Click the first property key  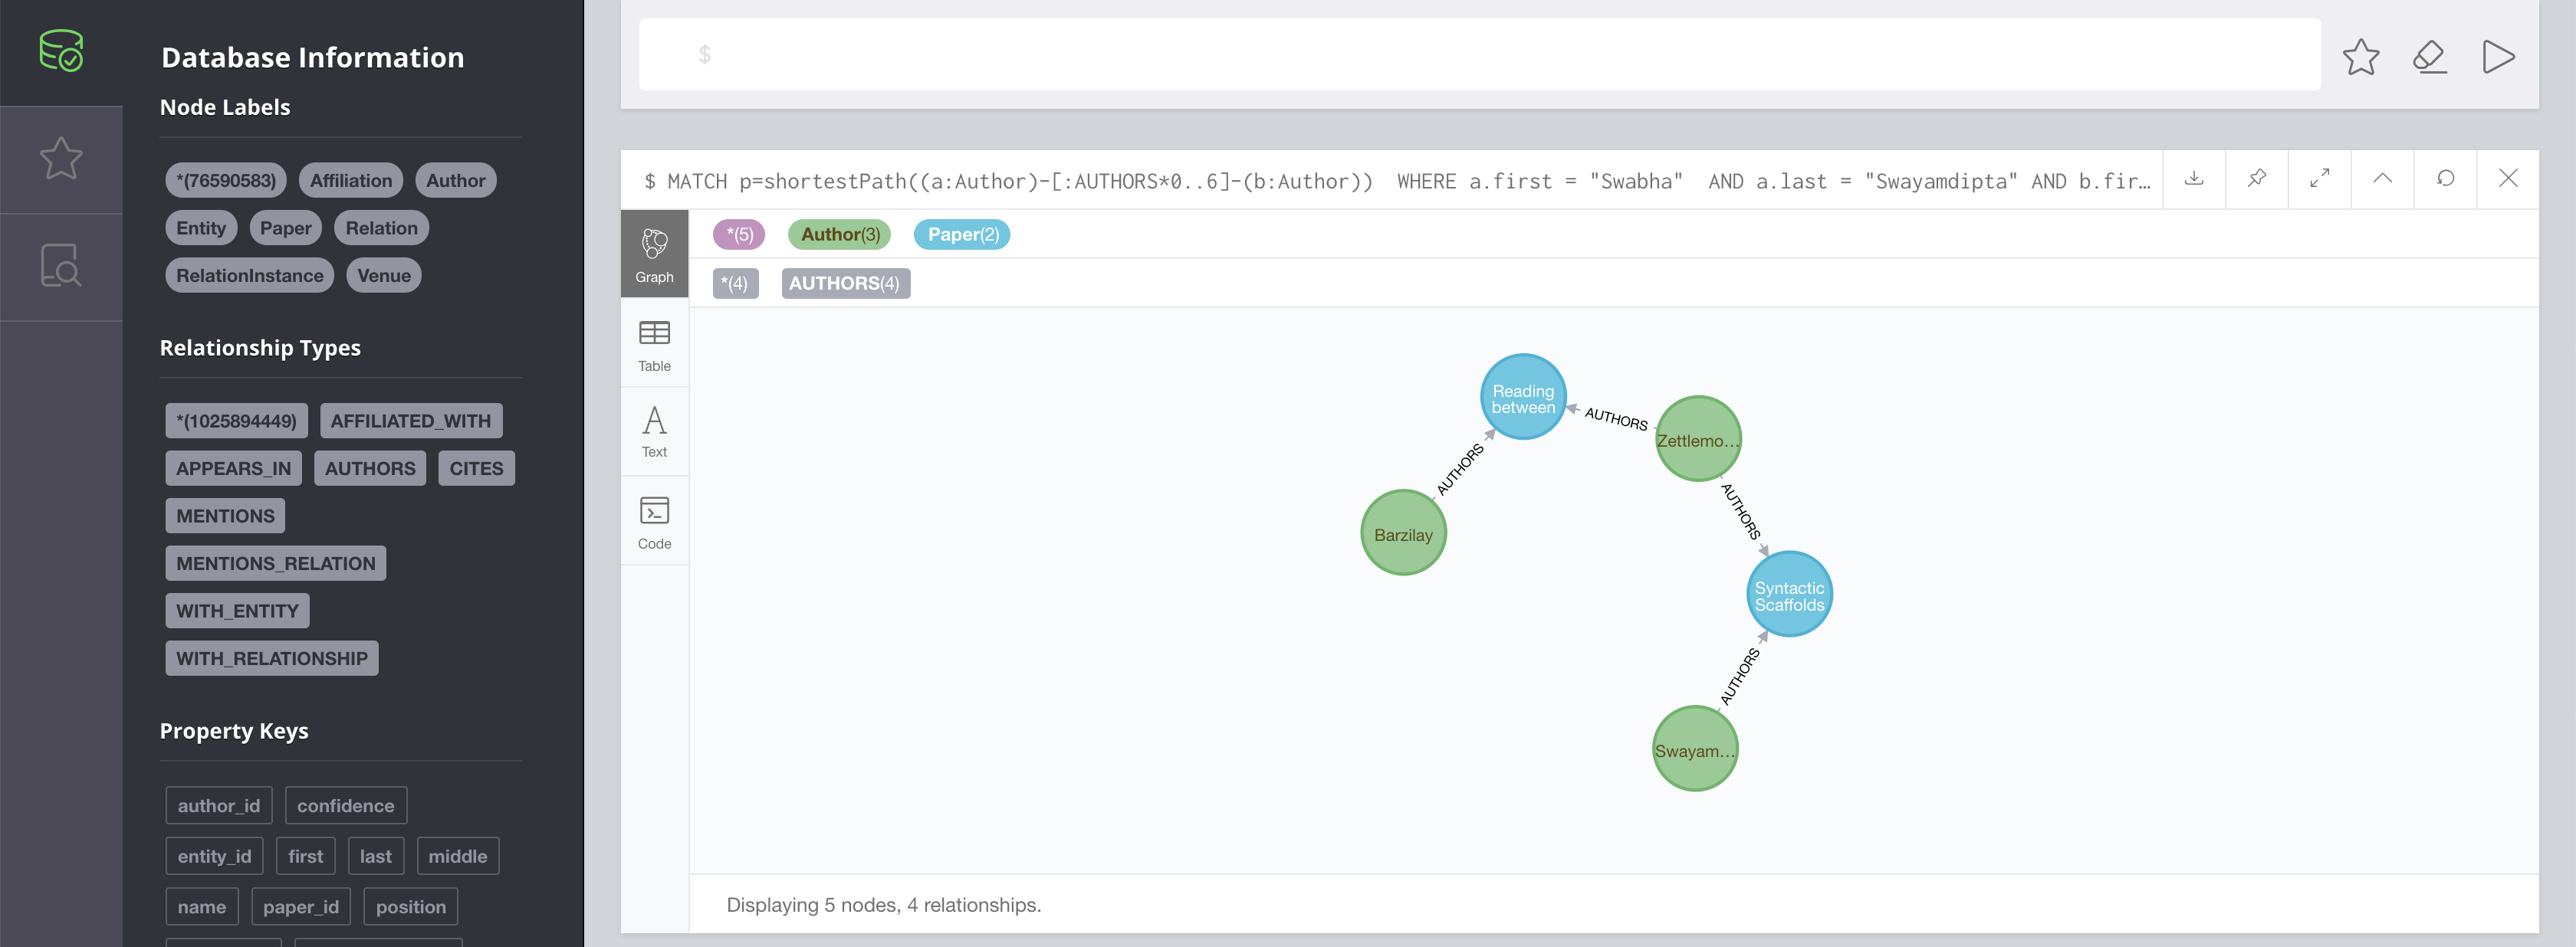[306, 856]
